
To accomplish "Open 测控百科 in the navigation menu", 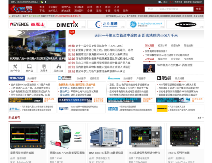I will point(79,11).
